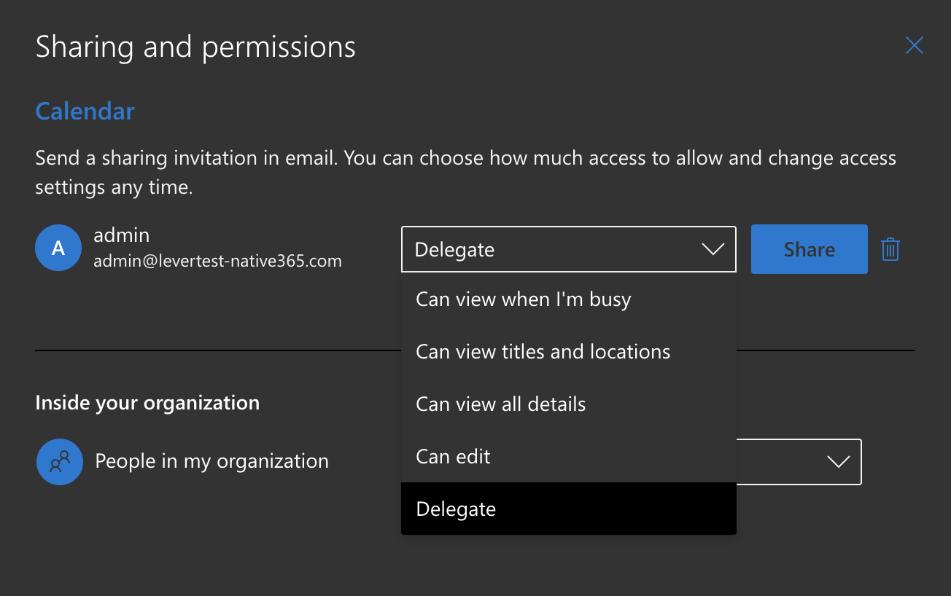The width and height of the screenshot is (951, 596).
Task: Click the admin display name
Action: click(122, 235)
